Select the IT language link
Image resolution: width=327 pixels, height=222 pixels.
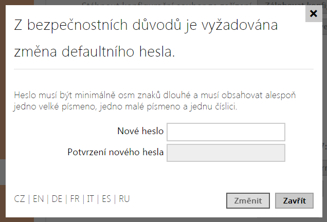(x=90, y=199)
